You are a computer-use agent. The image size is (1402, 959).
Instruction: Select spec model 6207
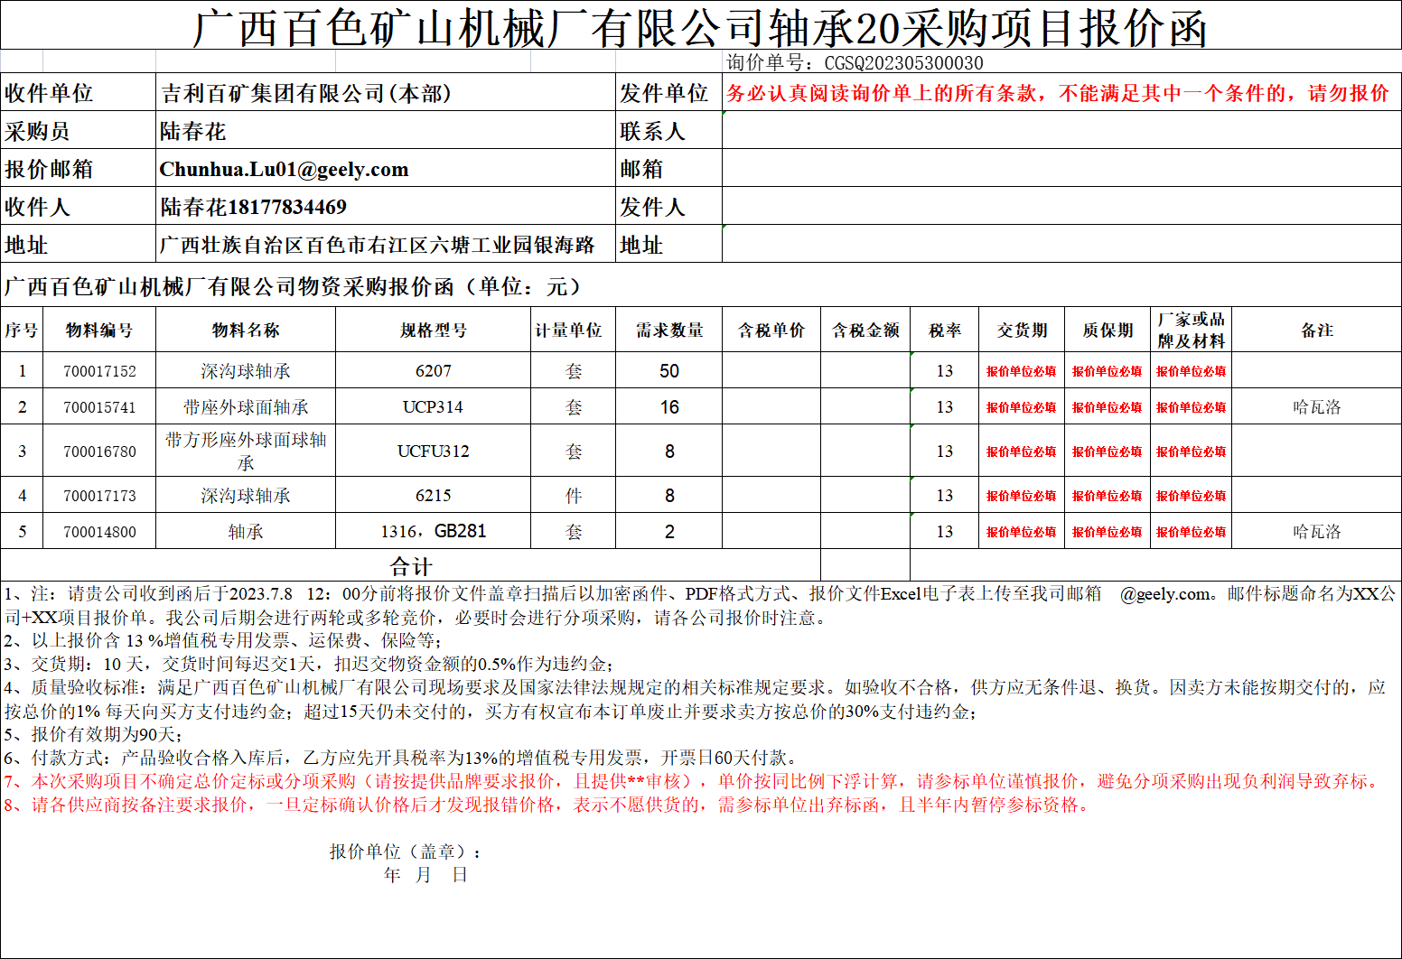coord(434,371)
